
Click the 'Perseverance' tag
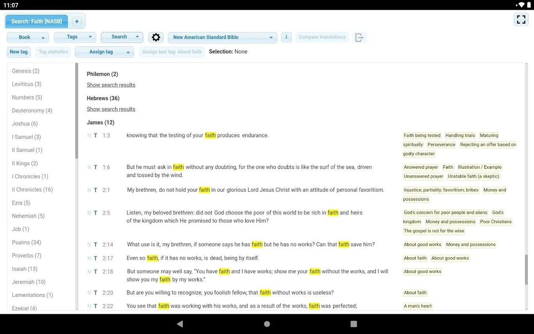pyautogui.click(x=441, y=145)
